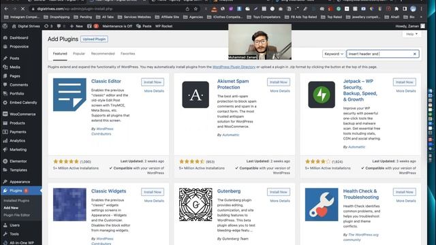436x245 pixels.
Task: Open More Details for Classic Editor
Action: (x=154, y=91)
